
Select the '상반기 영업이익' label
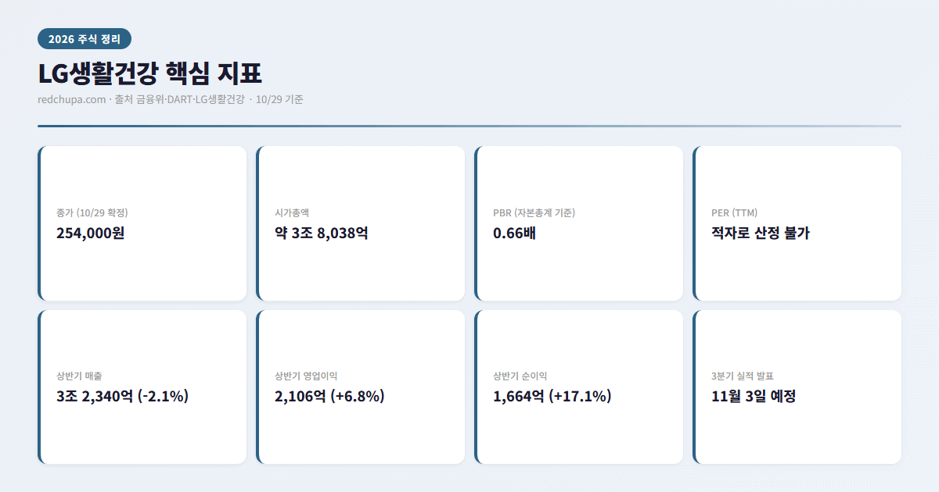[x=306, y=376]
